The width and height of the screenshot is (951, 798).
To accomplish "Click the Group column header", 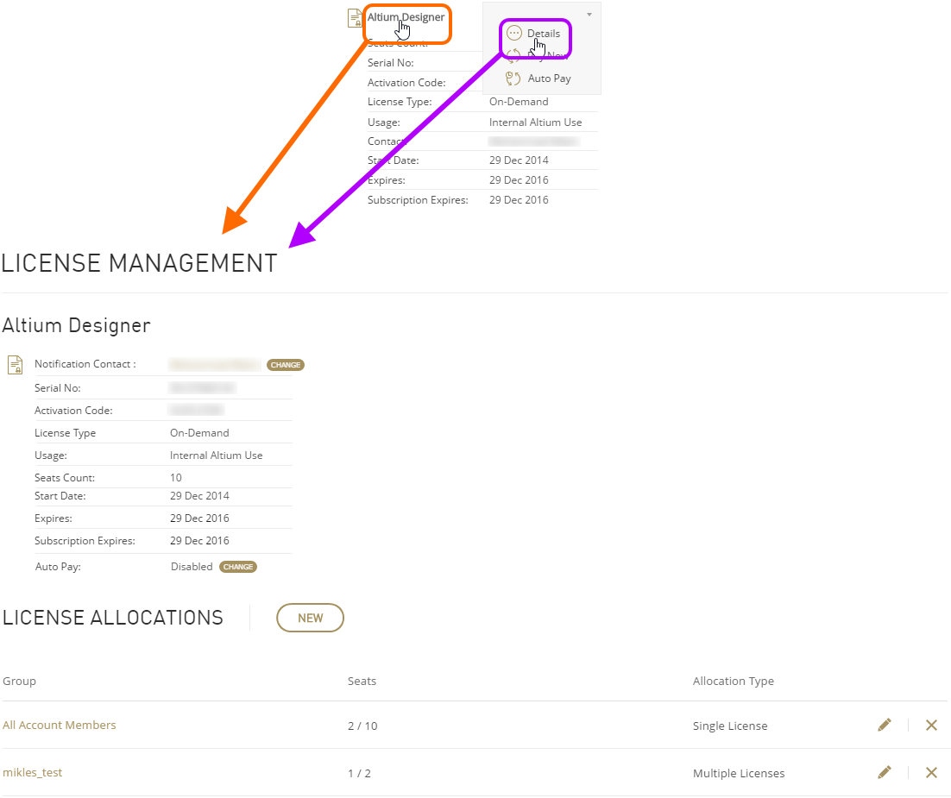I will point(20,682).
